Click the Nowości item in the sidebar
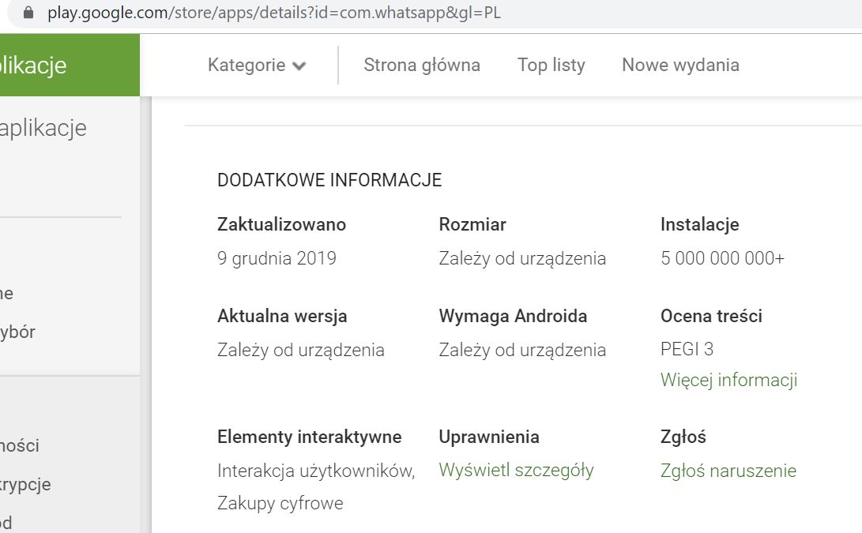862x533 pixels. click(x=20, y=445)
